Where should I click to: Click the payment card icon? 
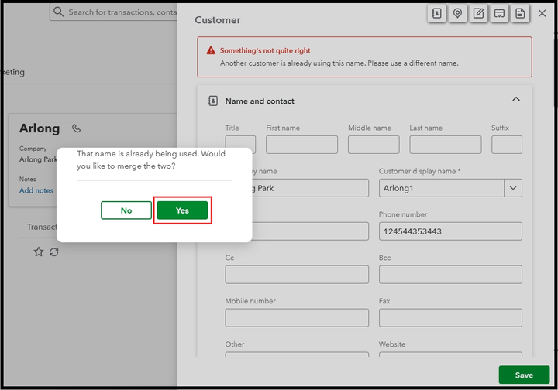tap(500, 14)
